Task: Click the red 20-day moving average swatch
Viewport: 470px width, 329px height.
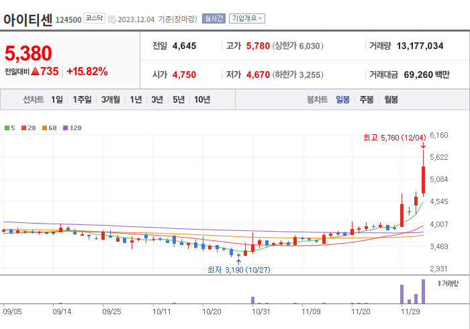Action: [x=23, y=128]
